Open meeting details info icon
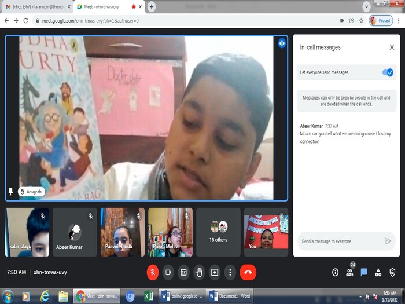This screenshot has height=304, width=405. coord(335,272)
